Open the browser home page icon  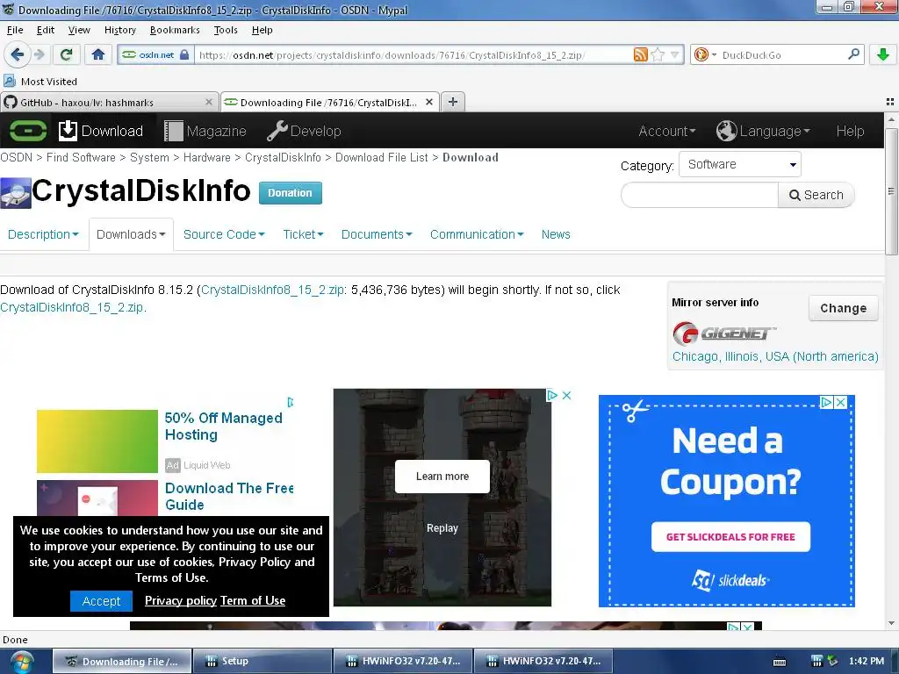coord(98,55)
